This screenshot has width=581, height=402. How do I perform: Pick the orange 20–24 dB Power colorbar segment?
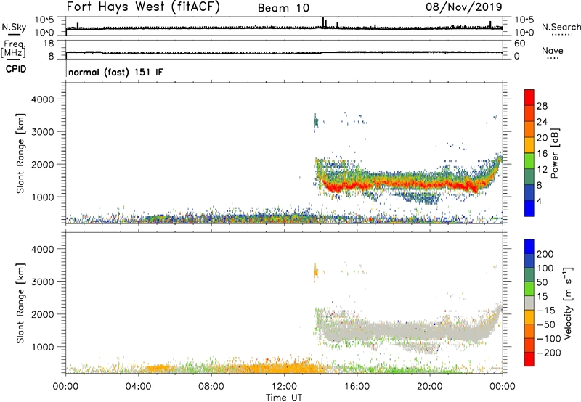(x=529, y=130)
